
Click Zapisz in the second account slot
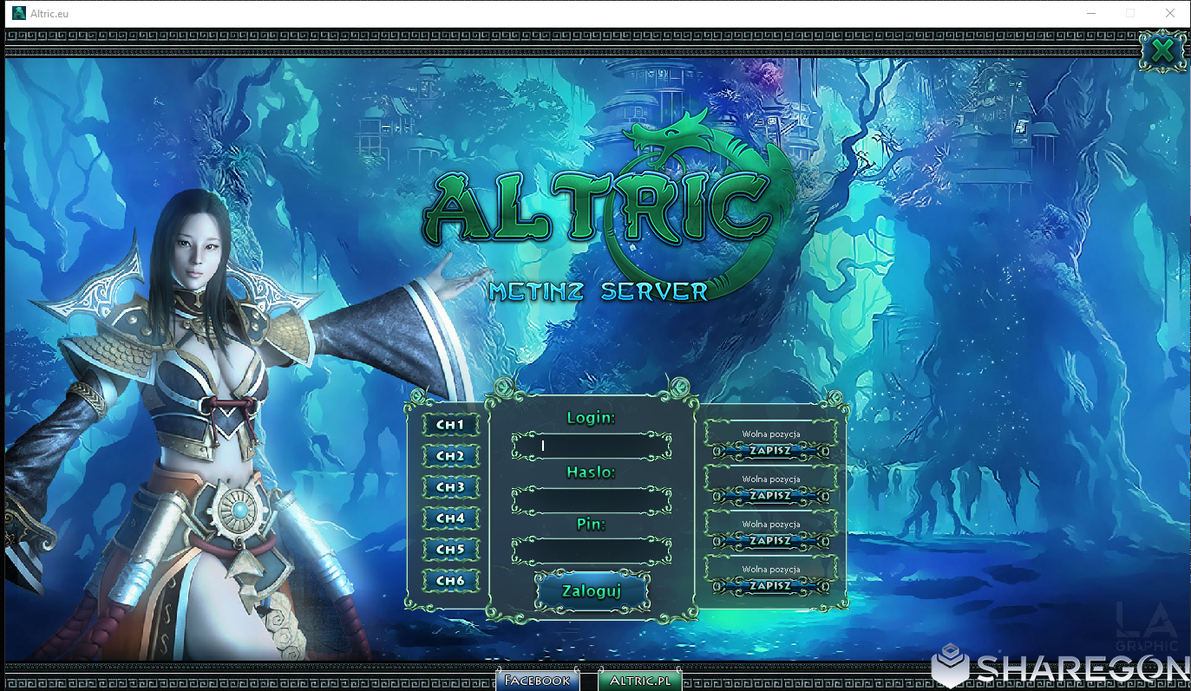[x=770, y=496]
